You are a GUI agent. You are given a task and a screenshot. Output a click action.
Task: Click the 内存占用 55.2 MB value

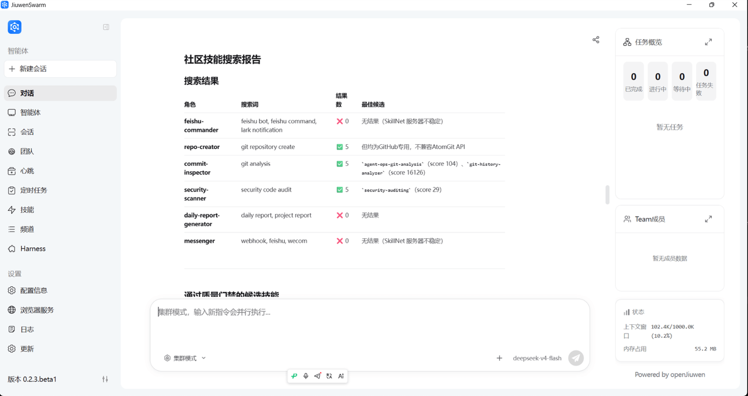[x=705, y=349]
